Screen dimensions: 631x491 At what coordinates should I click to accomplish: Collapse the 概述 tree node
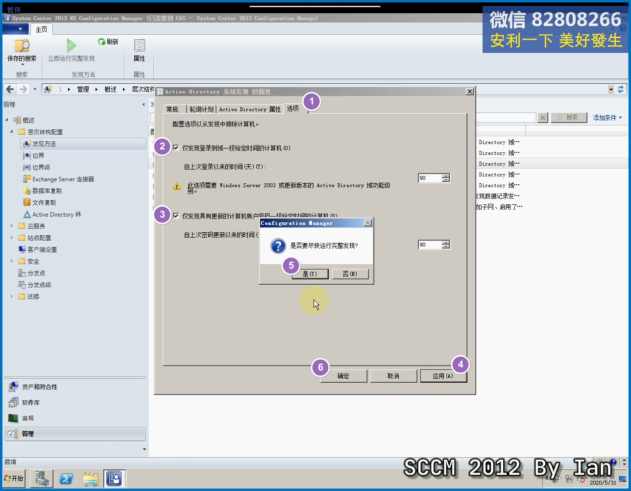point(7,120)
